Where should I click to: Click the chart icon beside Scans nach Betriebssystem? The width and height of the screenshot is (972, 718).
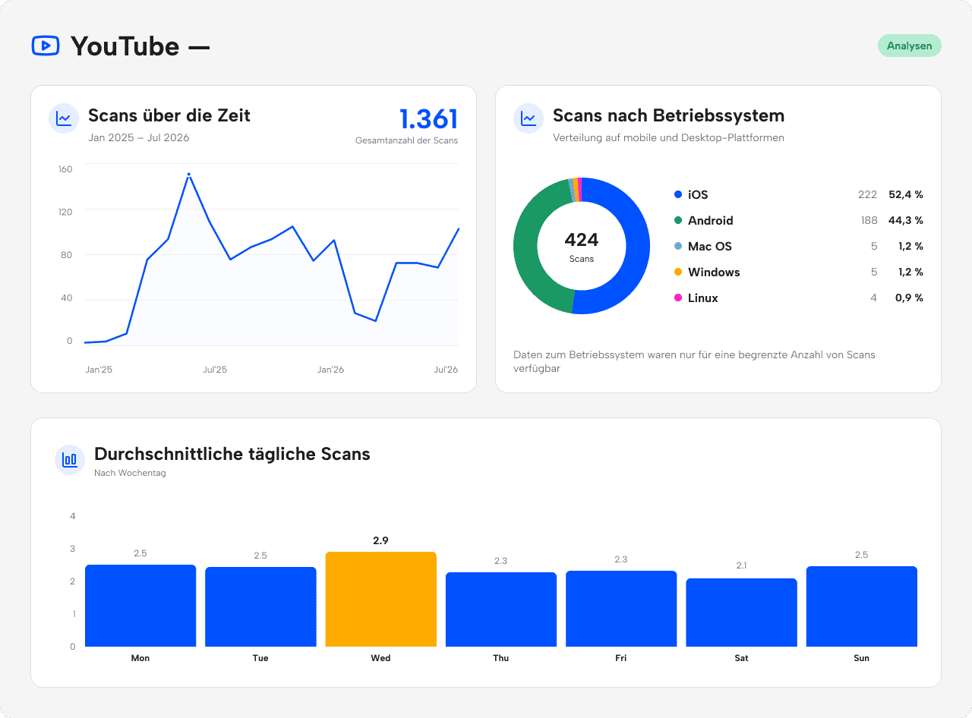[529, 118]
